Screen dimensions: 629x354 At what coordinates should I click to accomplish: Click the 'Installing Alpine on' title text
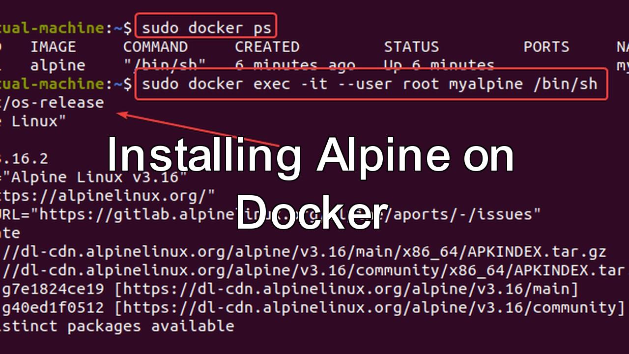310,156
